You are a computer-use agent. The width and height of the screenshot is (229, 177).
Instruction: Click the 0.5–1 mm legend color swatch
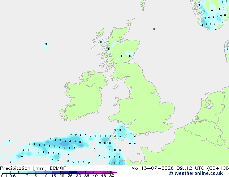14,172
